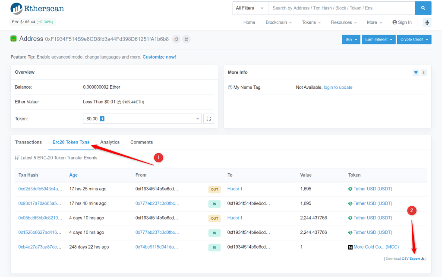Click the IN badge in the 0x93c17a70a665a5 row

tap(215, 204)
